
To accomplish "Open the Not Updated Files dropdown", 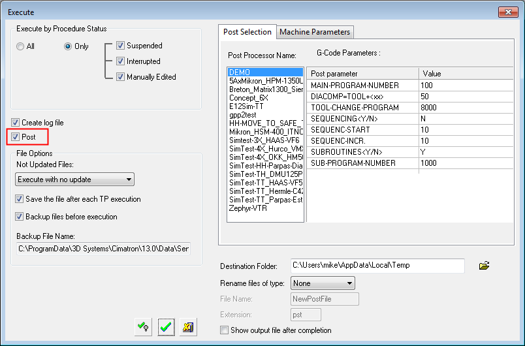I will (x=74, y=180).
